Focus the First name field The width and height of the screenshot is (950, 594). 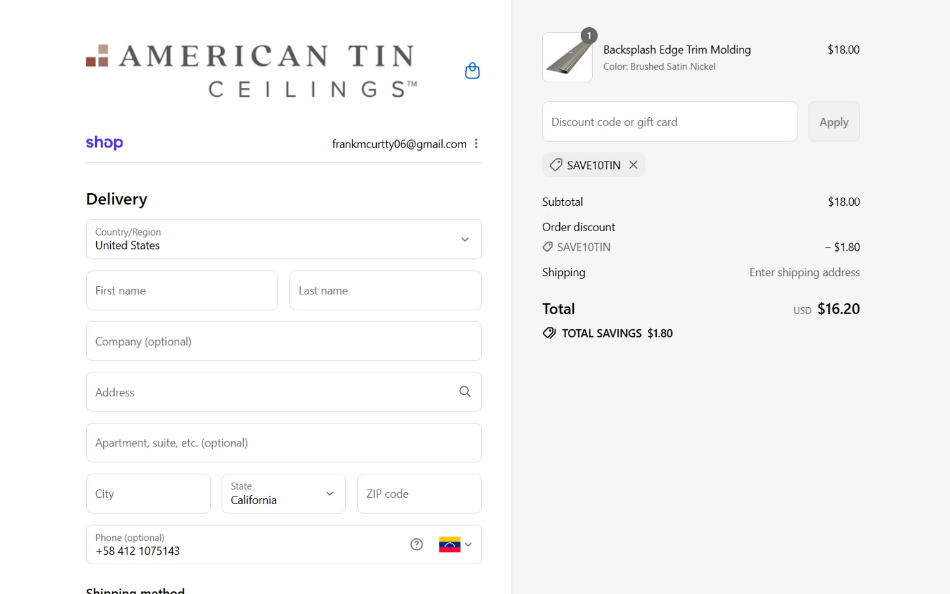182,291
